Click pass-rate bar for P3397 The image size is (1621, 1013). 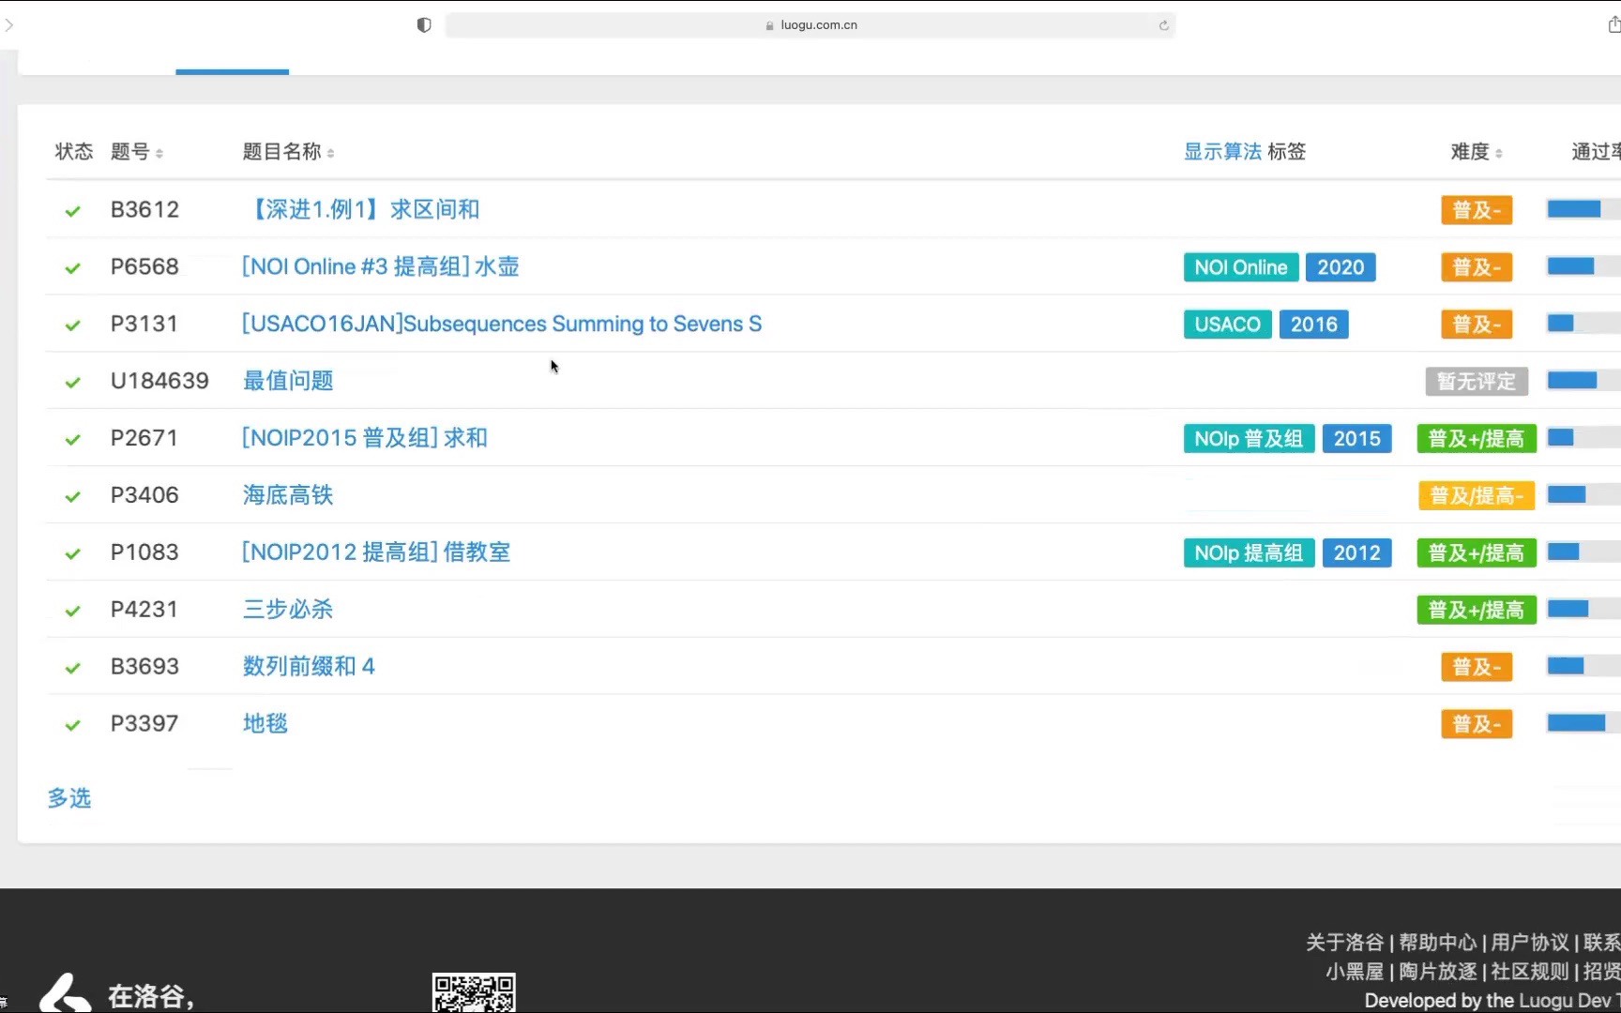pyautogui.click(x=1583, y=723)
